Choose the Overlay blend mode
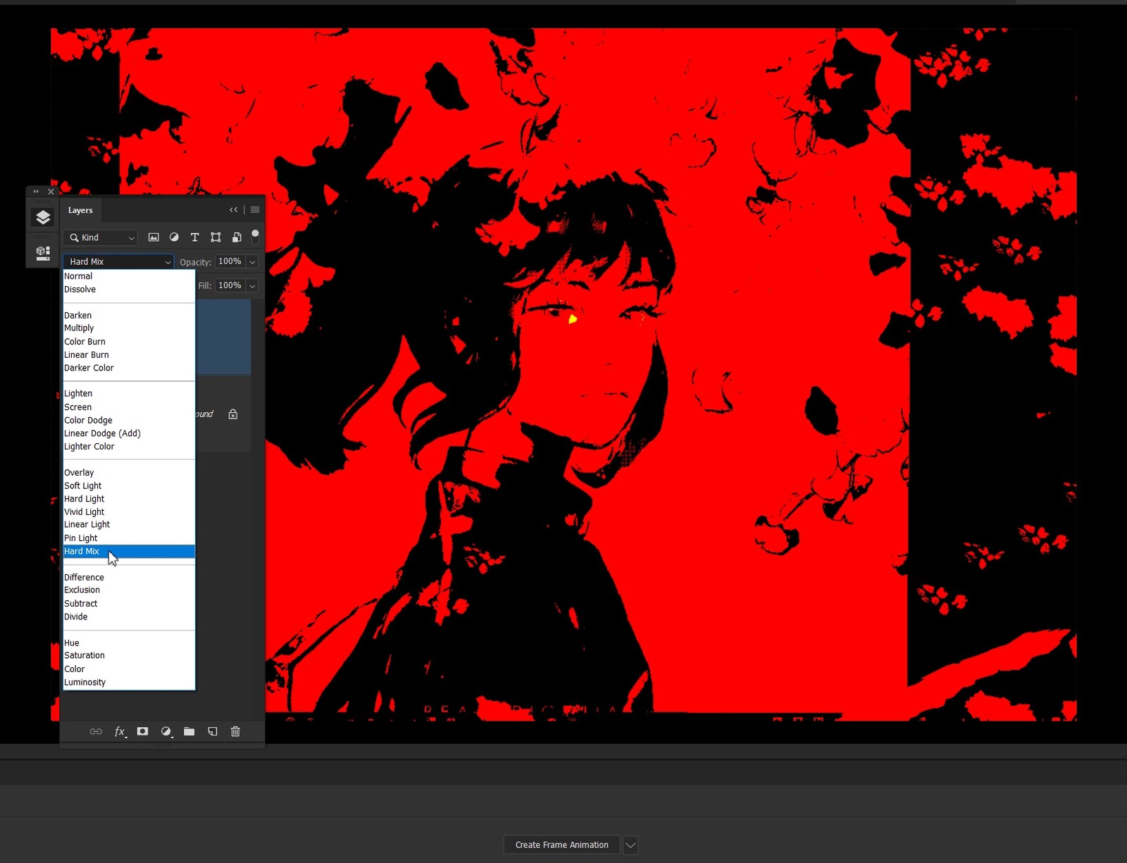1127x863 pixels. click(129, 473)
